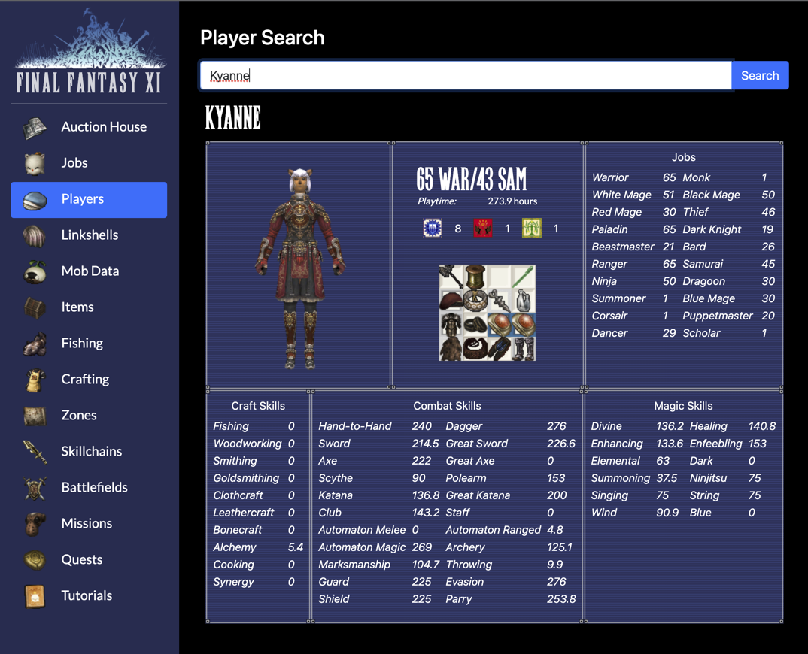Click the Windurst green nation flag icon
The image size is (808, 654).
coord(532,229)
